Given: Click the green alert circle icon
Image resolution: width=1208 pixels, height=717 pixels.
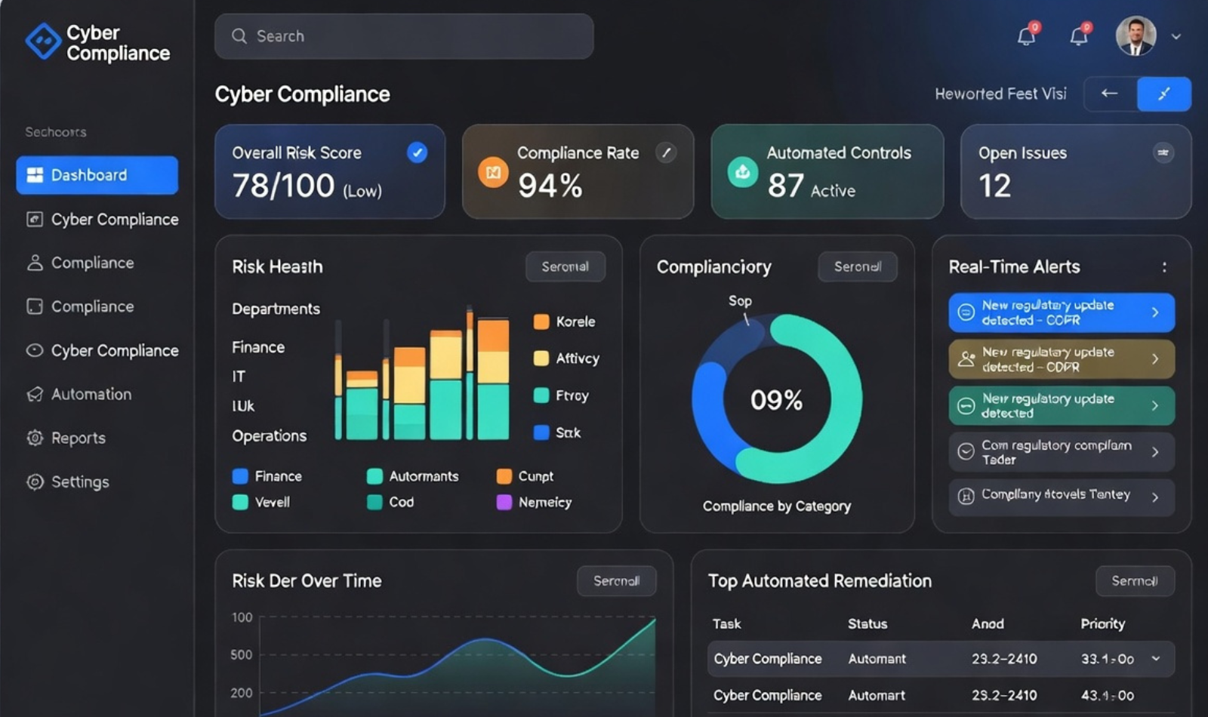Looking at the screenshot, I should point(966,406).
